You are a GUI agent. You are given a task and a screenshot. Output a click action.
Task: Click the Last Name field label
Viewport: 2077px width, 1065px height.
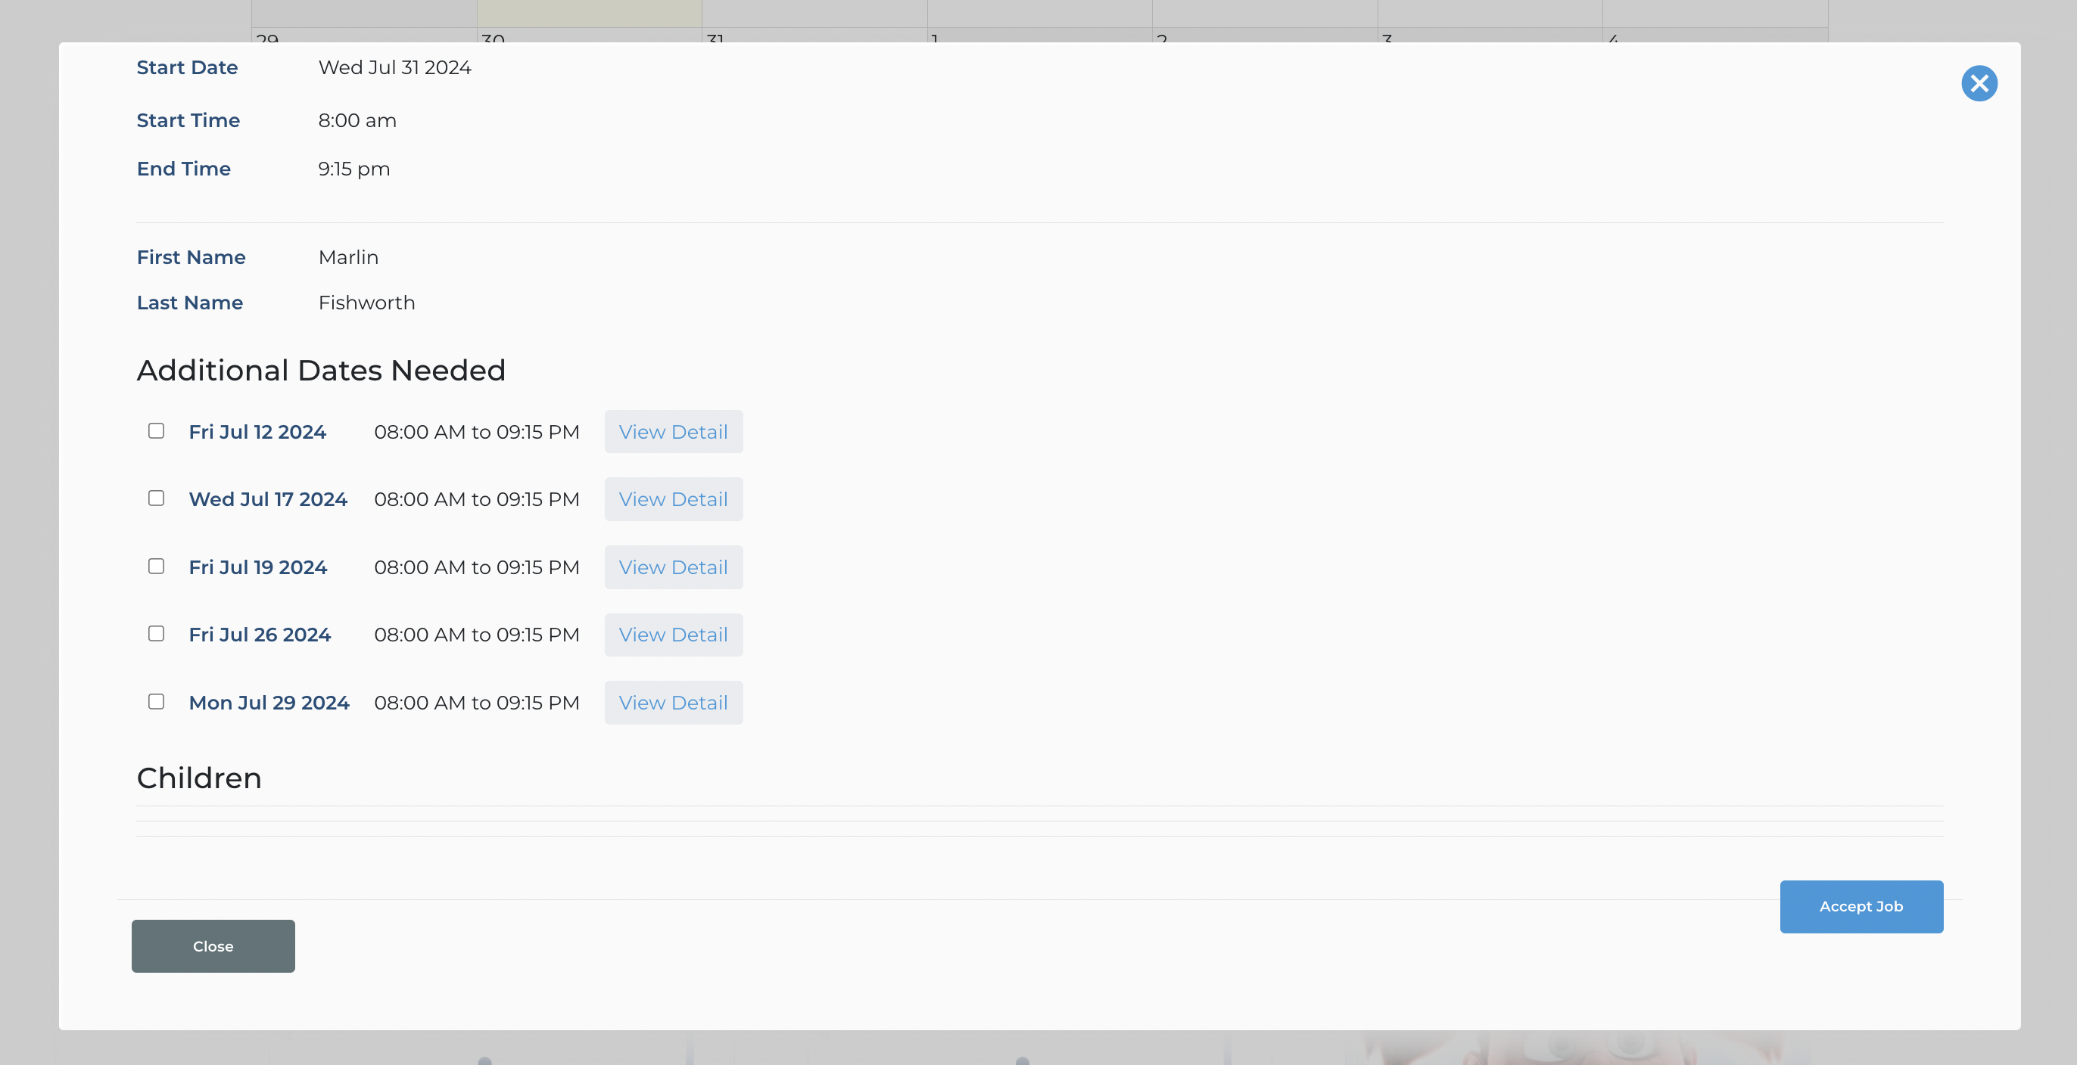189,303
